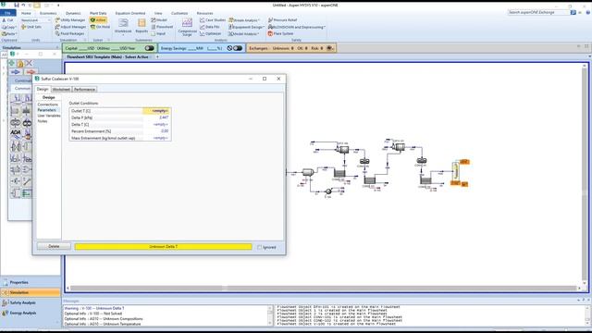Image resolution: width=592 pixels, height=333 pixels.
Task: Expand the Copy dropdown in Clipboard
Action: 16,27
